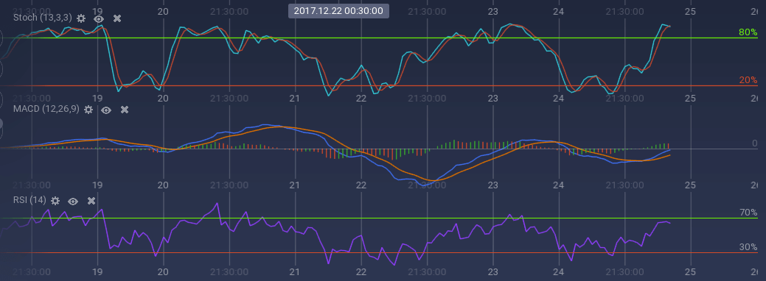Remove the RSI indicator with X
Screen dimensions: 766x281
[91, 201]
